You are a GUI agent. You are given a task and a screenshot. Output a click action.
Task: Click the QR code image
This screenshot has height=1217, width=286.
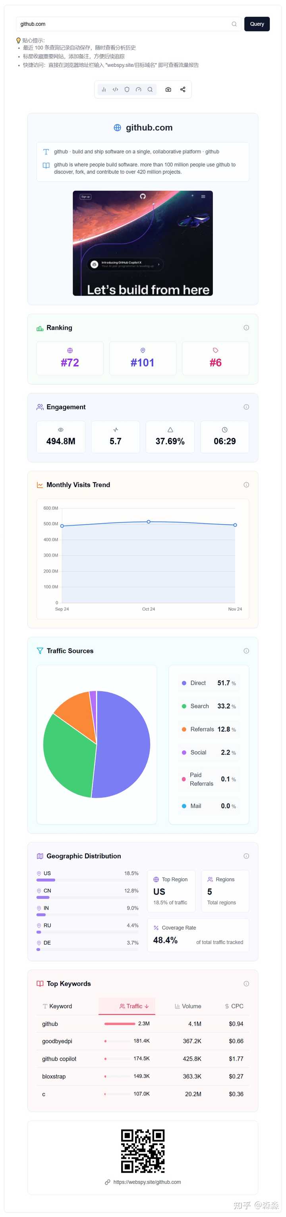click(143, 1152)
